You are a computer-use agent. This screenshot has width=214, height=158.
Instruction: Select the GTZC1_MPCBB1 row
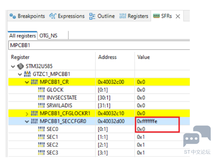(99, 74)
